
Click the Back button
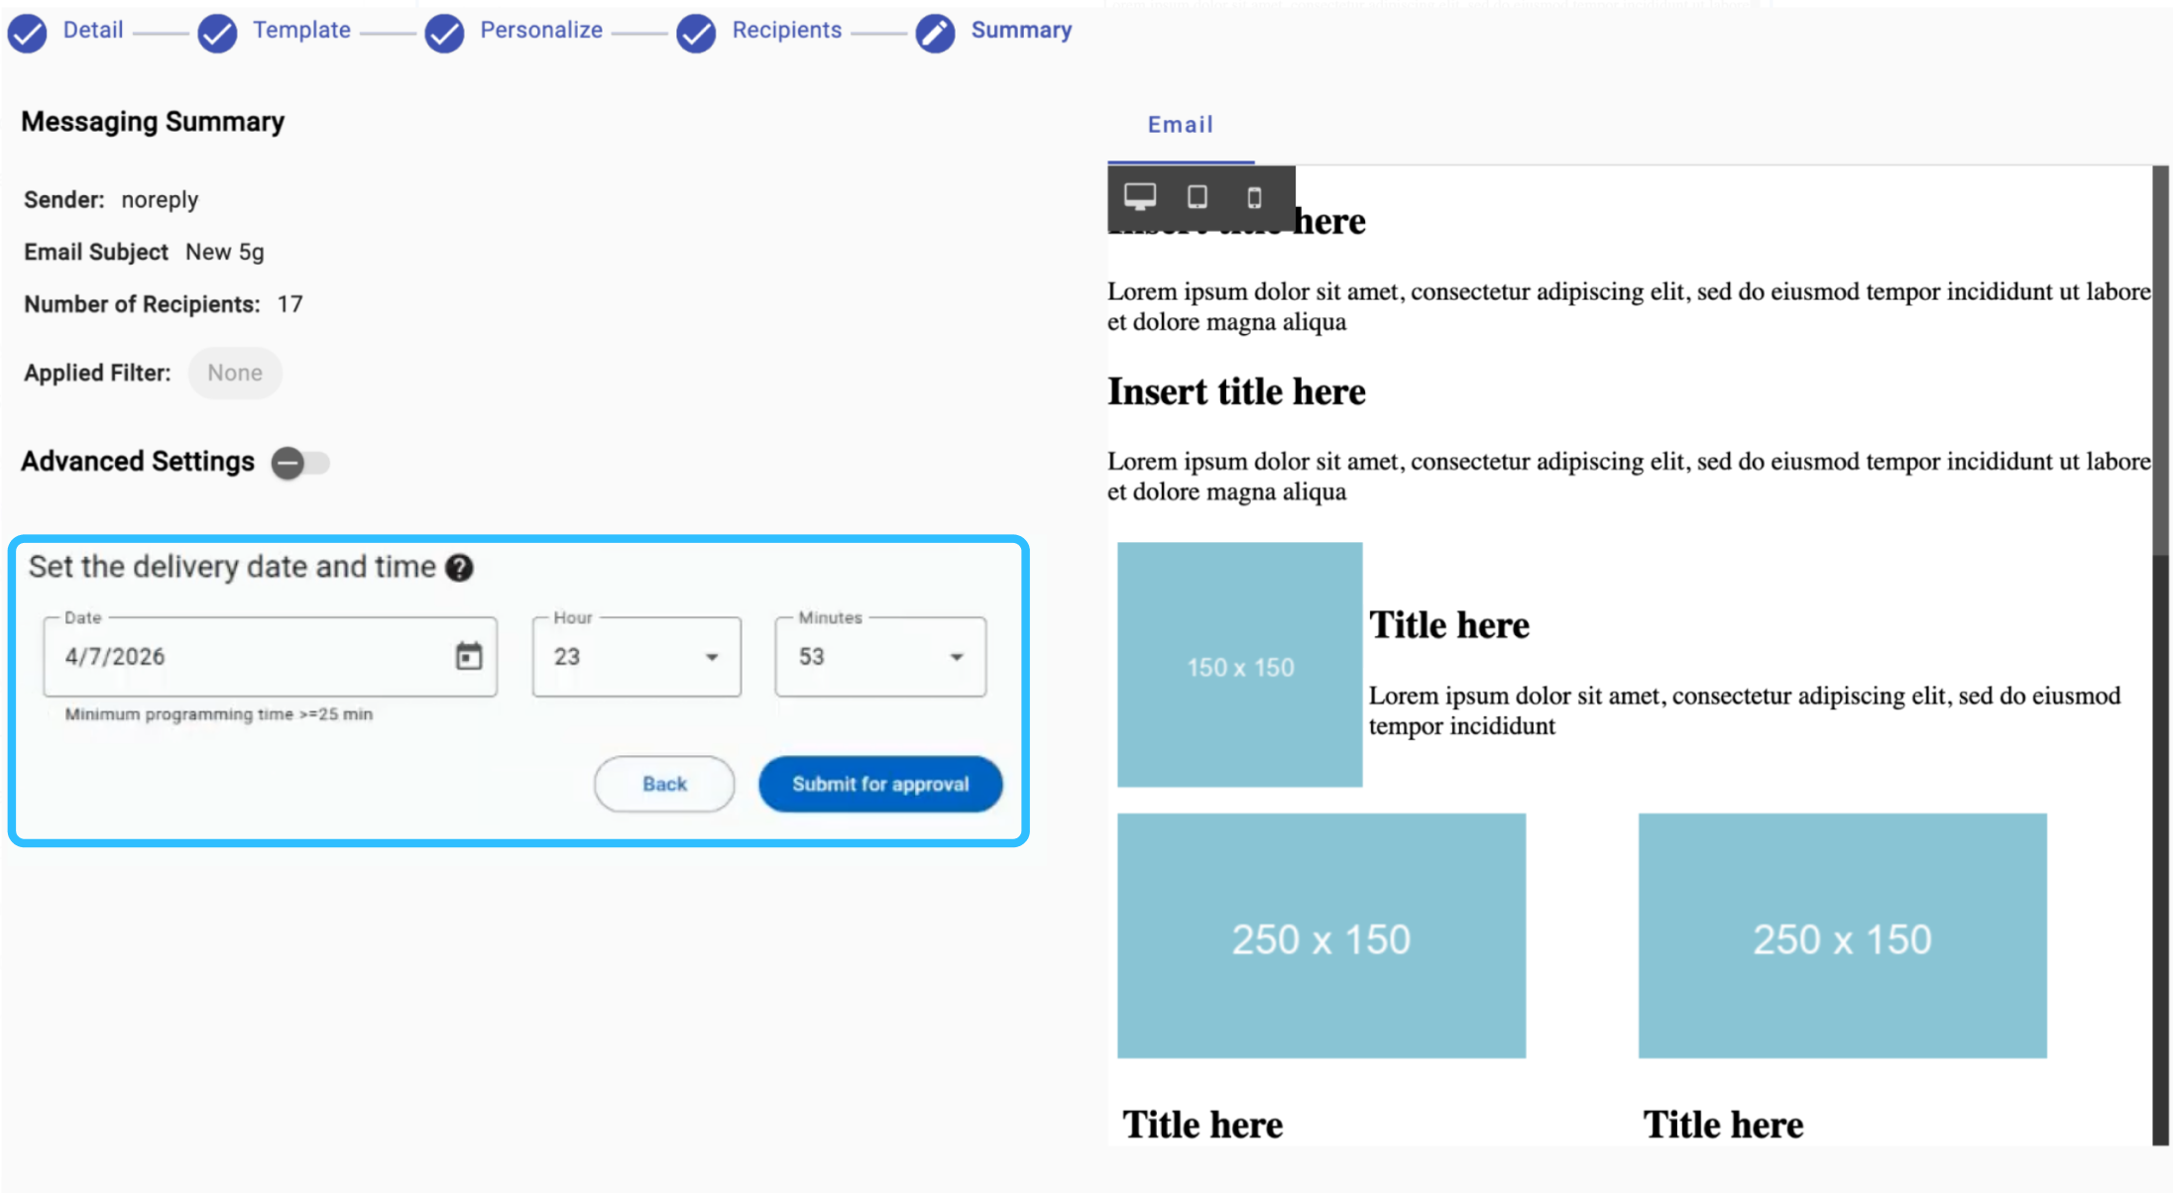click(x=664, y=784)
